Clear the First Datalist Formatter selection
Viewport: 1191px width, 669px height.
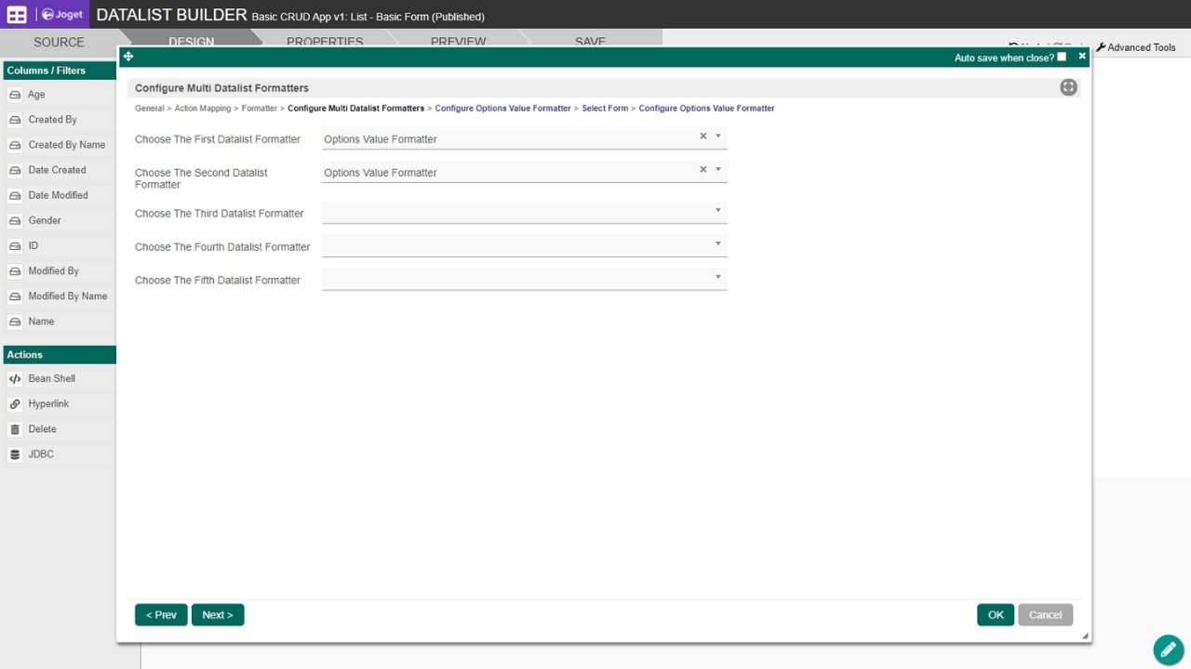703,137
